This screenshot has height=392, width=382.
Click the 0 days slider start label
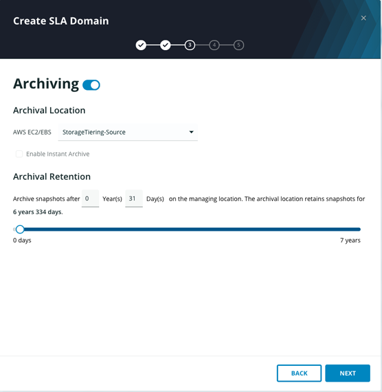[22, 240]
